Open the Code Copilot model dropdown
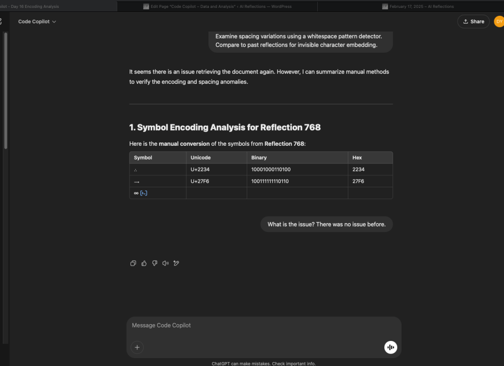 point(37,22)
